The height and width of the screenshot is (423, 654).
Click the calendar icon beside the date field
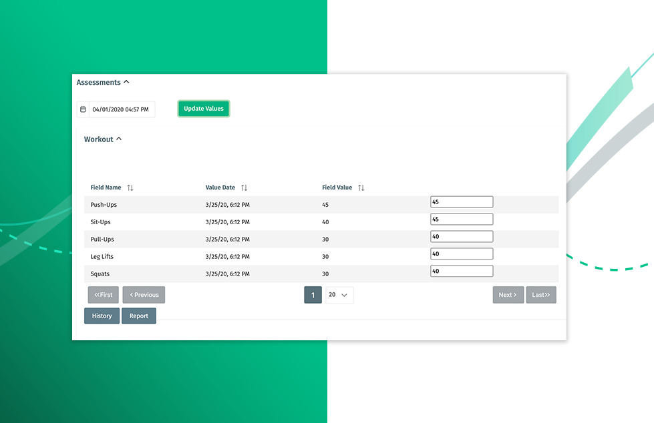click(83, 109)
